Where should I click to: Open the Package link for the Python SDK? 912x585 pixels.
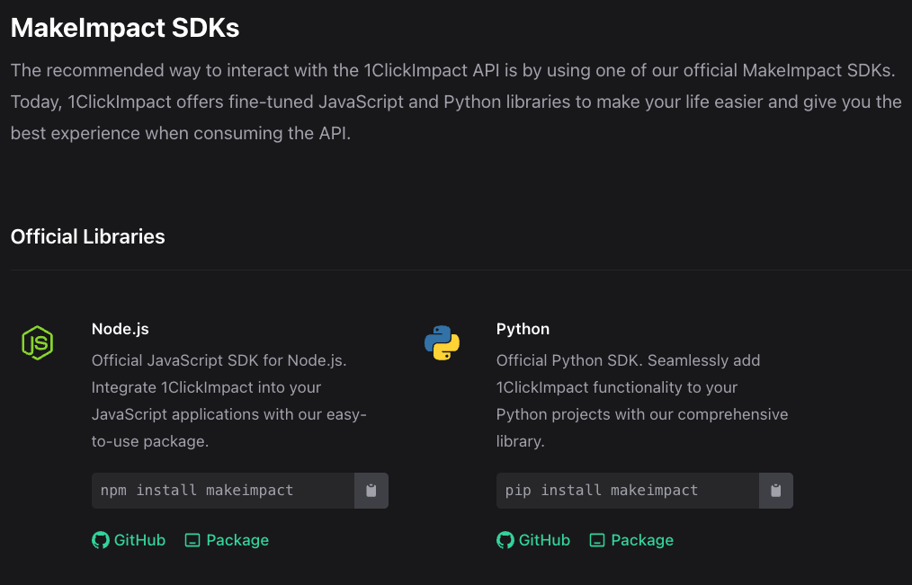point(630,540)
